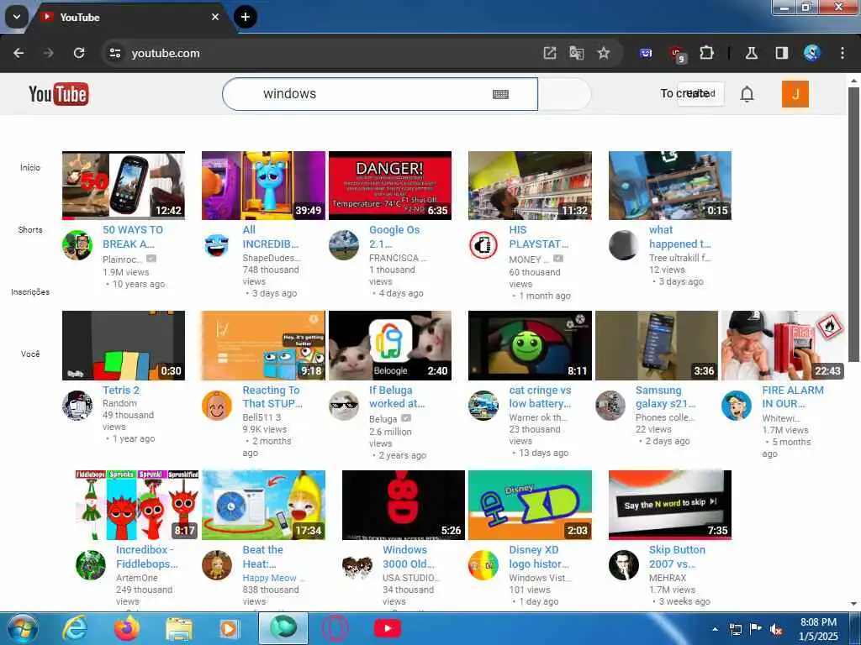Open the tab search dropdown arrow

coord(17,17)
